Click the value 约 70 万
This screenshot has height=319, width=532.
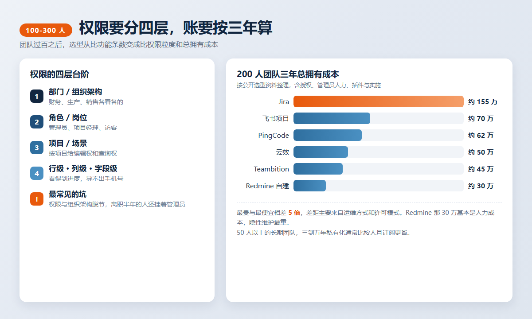click(481, 119)
